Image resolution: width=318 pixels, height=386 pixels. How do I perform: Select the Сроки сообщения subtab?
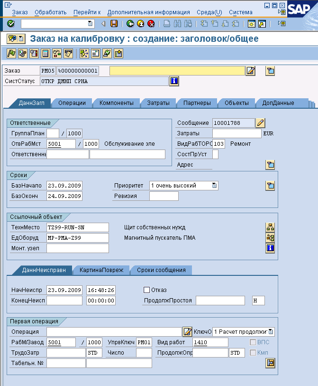[x=161, y=270]
